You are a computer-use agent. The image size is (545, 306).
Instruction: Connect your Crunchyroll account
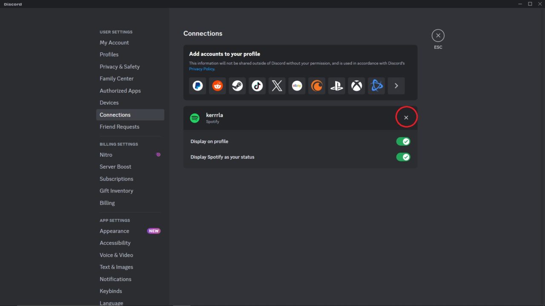(x=316, y=85)
